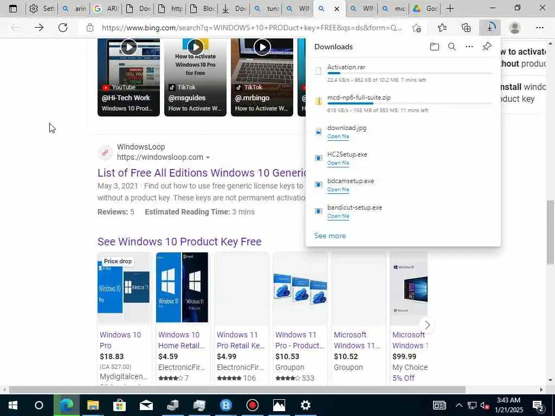
Task: Open Microsoft Store from taskbar
Action: pos(120,405)
